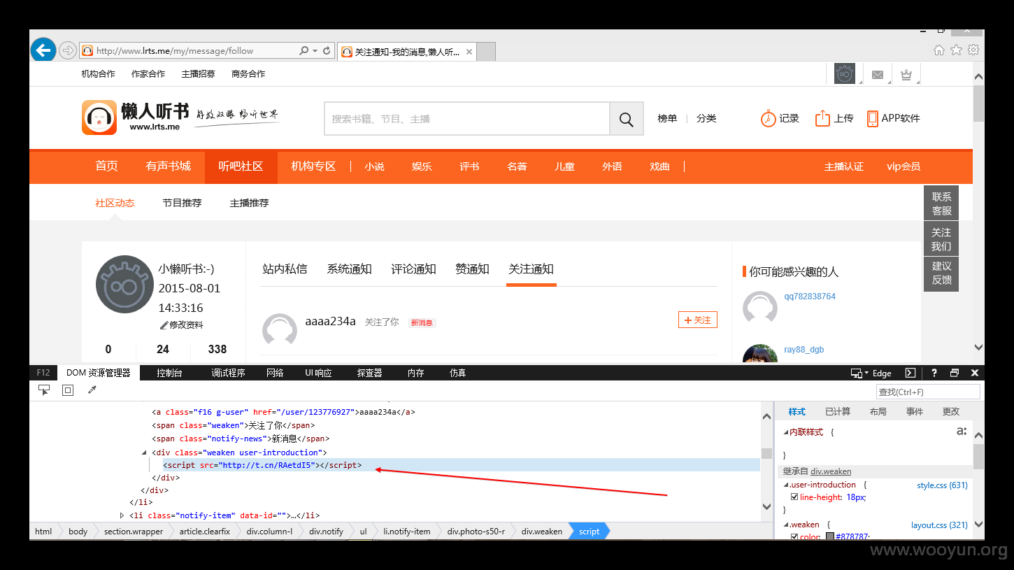The height and width of the screenshot is (570, 1014).
Task: Click the qq782838764 avatar thumbnail
Action: click(760, 308)
